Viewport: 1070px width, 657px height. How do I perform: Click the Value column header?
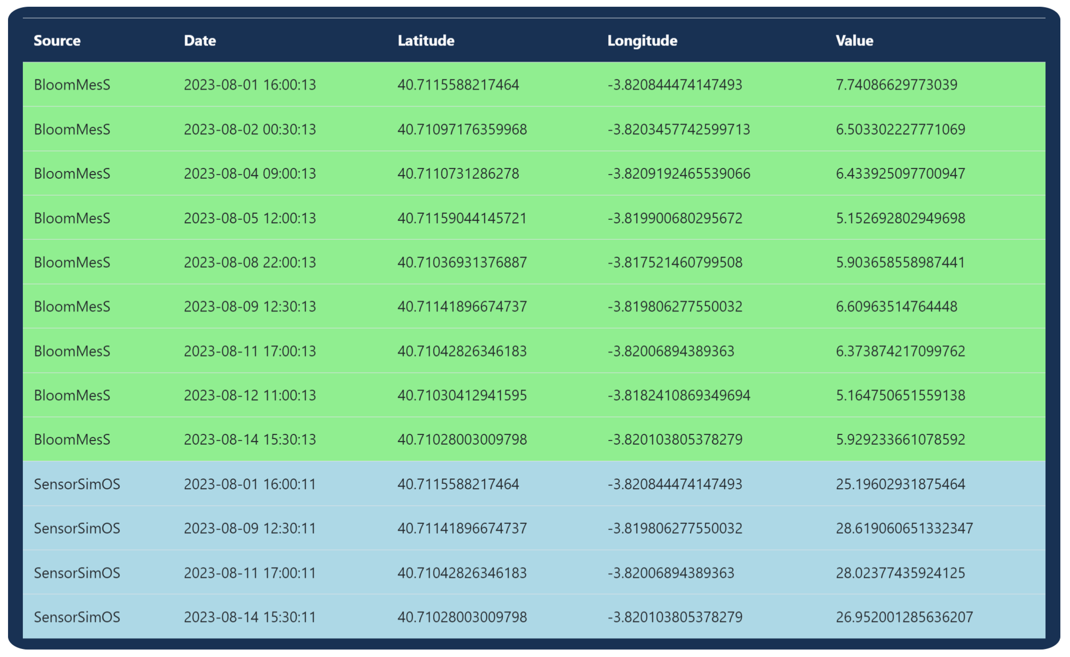(854, 40)
